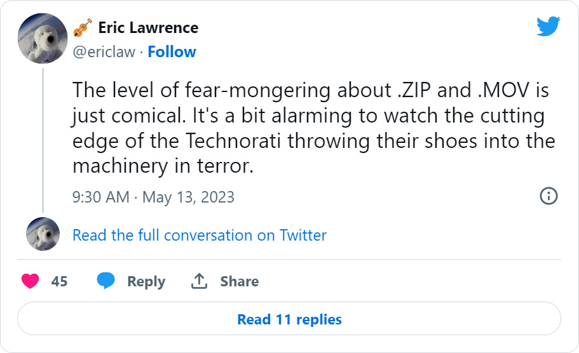The image size is (579, 353).
Task: Click the @ericlaw handle
Action: tap(104, 52)
